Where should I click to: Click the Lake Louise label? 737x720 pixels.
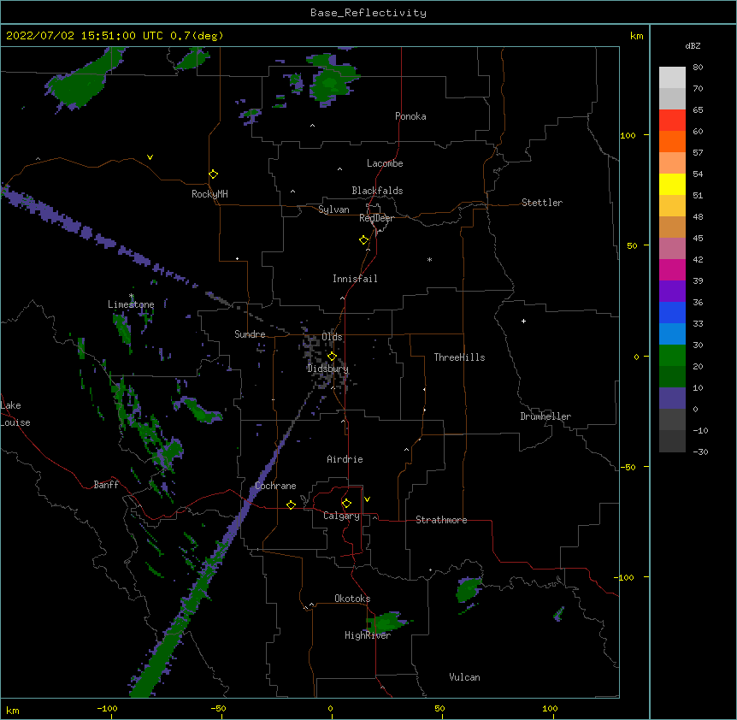click(15, 414)
